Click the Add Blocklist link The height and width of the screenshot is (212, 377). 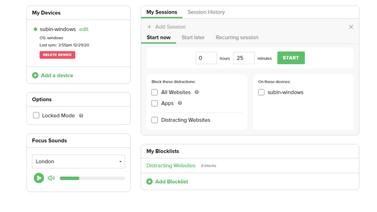pos(171,181)
